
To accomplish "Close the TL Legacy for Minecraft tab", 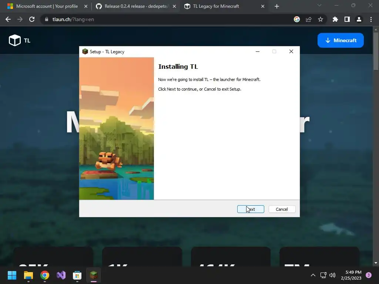I will (x=263, y=7).
